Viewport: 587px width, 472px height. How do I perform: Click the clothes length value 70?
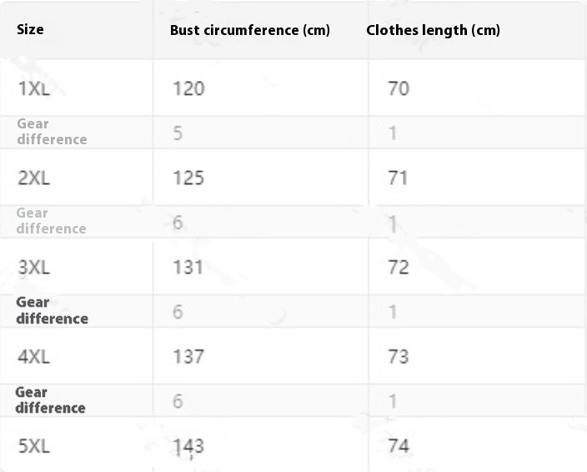pos(399,88)
